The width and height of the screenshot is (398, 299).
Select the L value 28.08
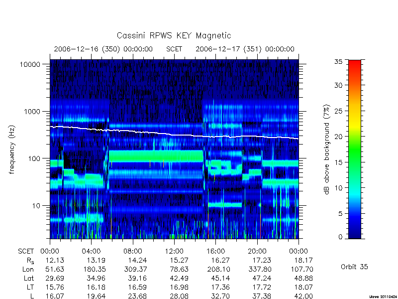179,296
